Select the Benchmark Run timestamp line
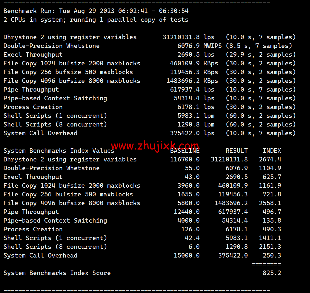 (96, 11)
